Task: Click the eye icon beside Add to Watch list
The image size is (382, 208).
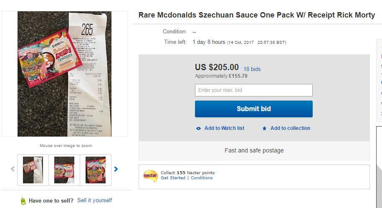Action: pyautogui.click(x=198, y=128)
